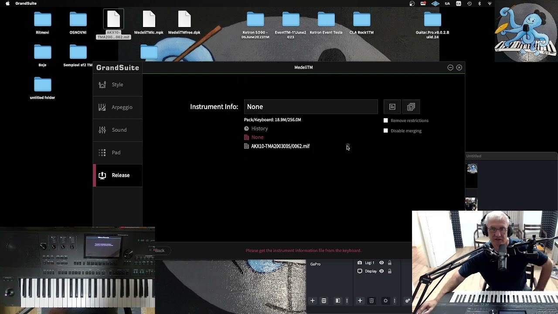Open the UA menu bar item

click(x=447, y=3)
